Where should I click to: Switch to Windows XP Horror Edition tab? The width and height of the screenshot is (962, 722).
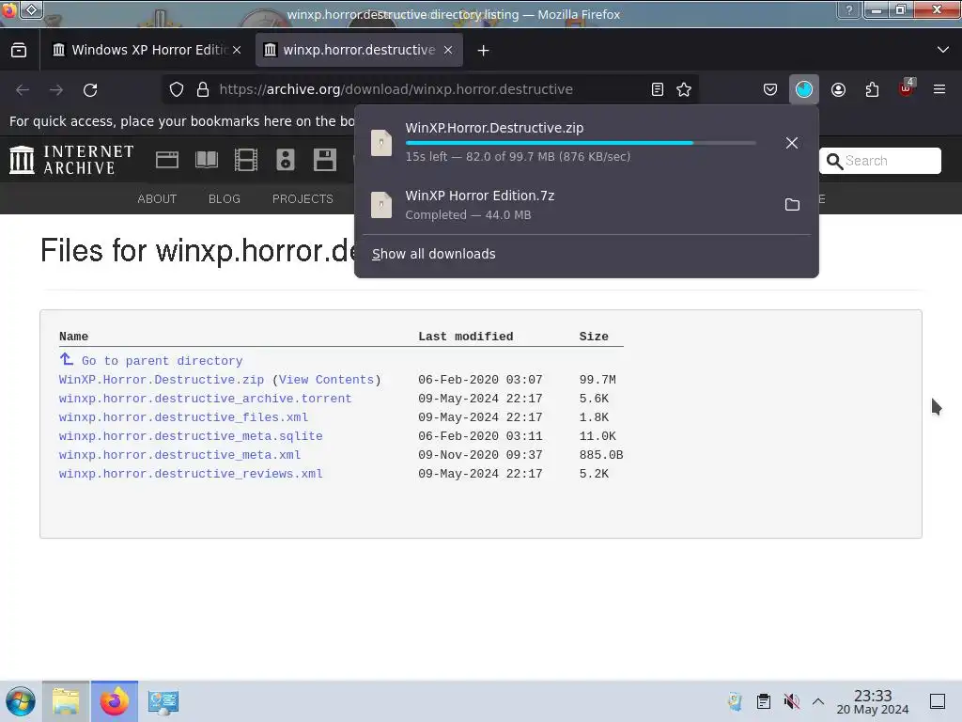click(x=148, y=50)
